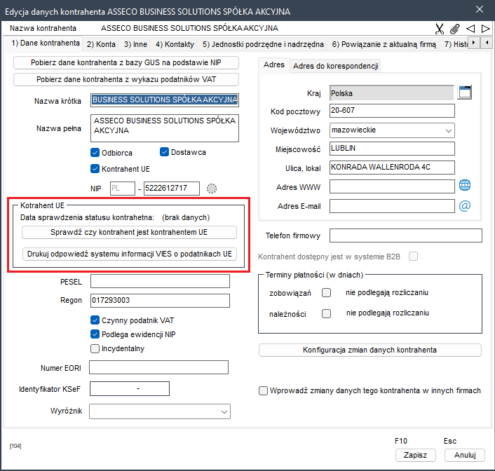Click Adres WWW input field
The width and height of the screenshot is (495, 471).
point(392,186)
